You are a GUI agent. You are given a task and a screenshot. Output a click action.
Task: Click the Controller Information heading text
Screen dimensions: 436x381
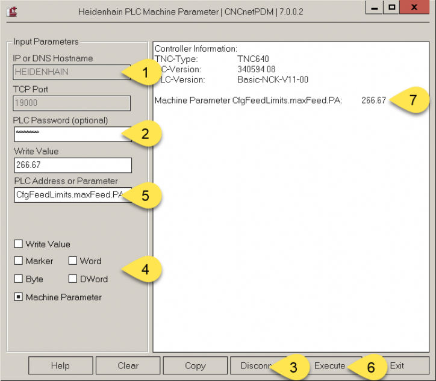[x=196, y=49]
